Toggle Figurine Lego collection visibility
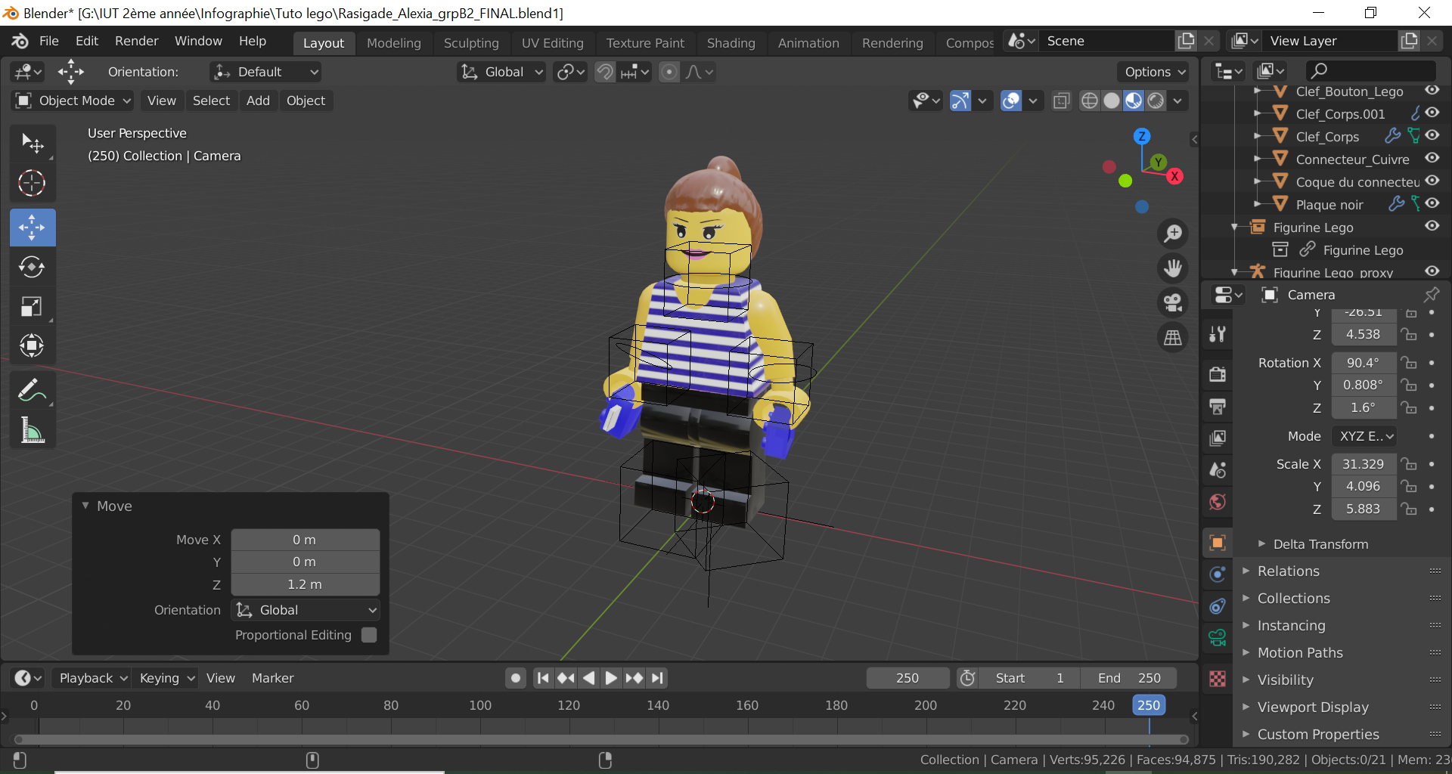1452x774 pixels. (1432, 226)
